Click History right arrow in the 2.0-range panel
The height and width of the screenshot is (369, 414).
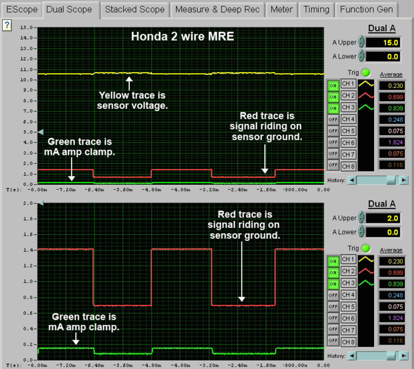tap(404, 356)
